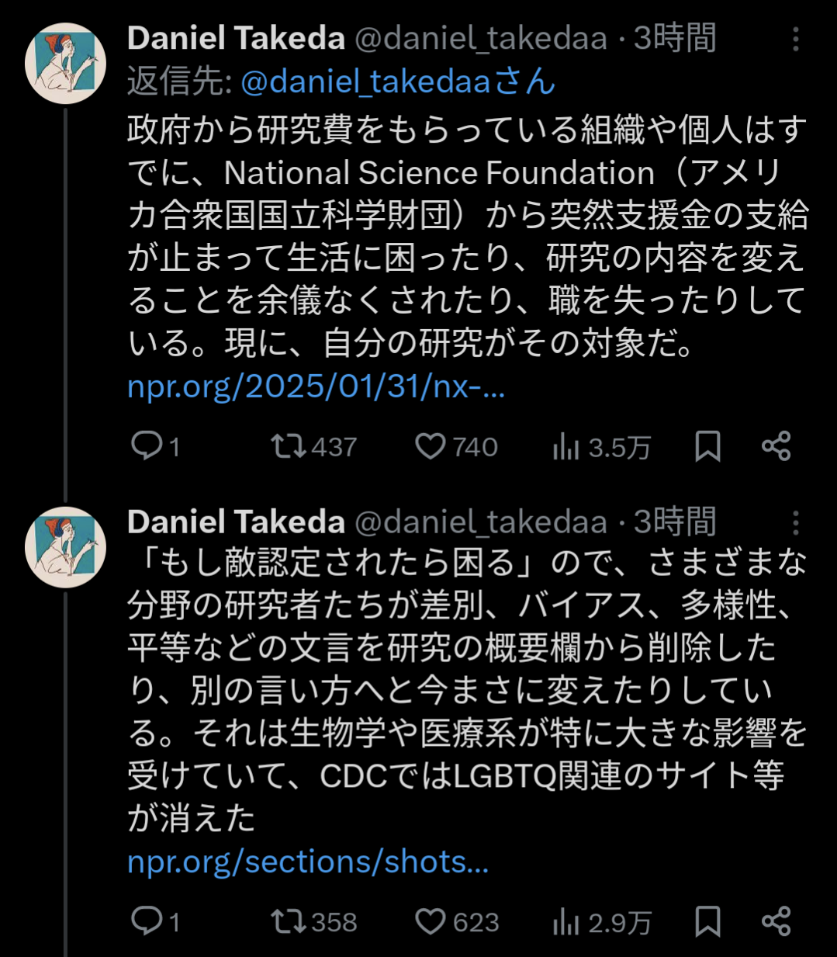Viewport: 837px width, 957px height.
Task: Open the more options menu on first tweet
Action: pos(795,39)
